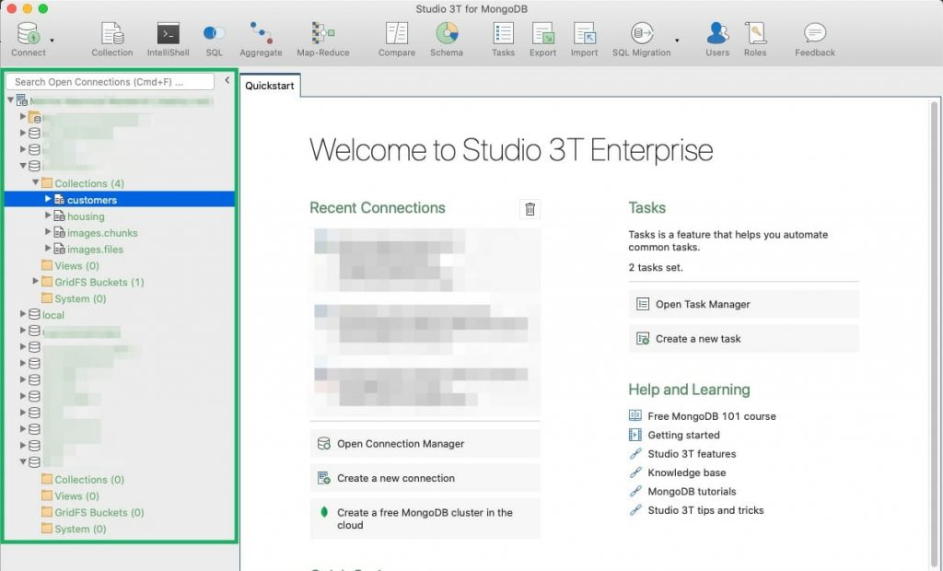Screen dimensions: 943x571
Task: Launch IntelliShell from the toolbar
Action: pyautogui.click(x=168, y=39)
